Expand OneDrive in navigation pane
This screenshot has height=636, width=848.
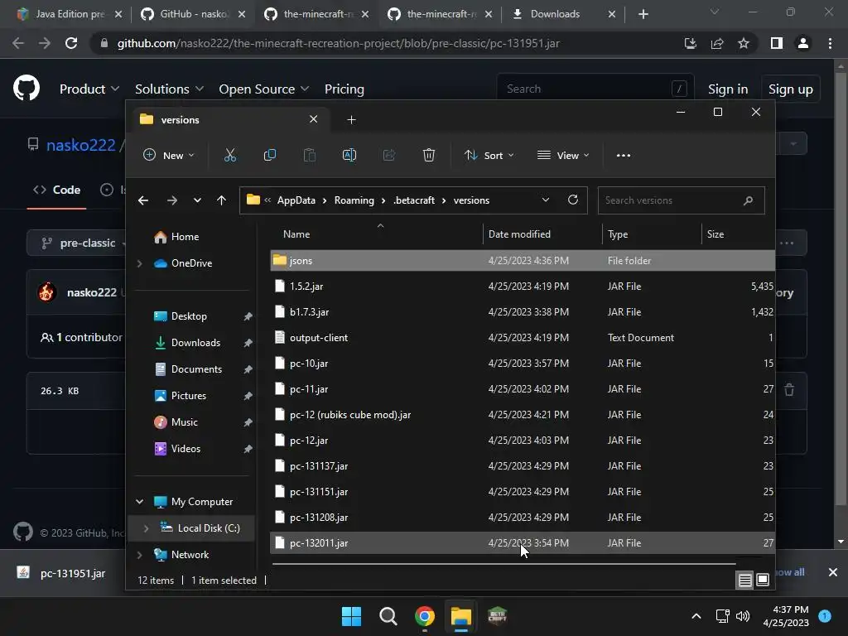[139, 263]
